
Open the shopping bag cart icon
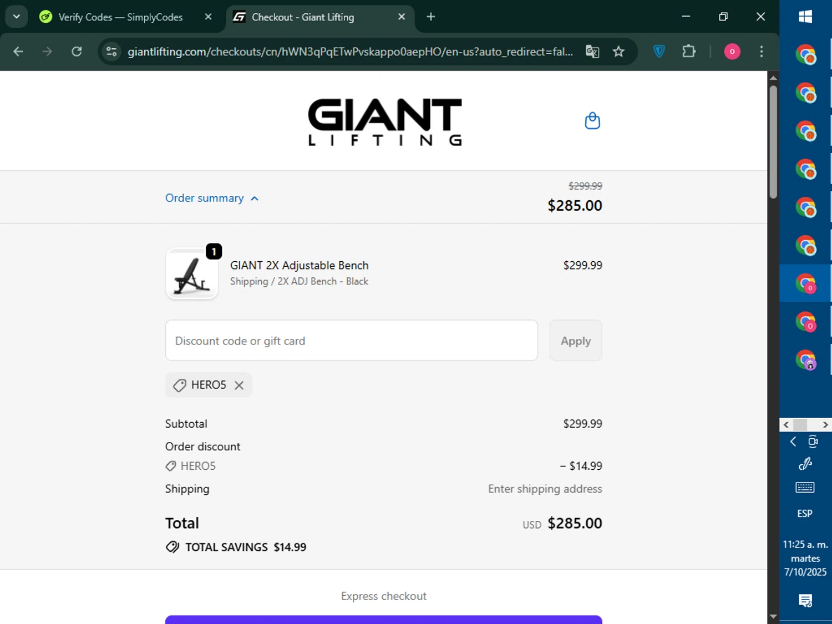pyautogui.click(x=592, y=121)
